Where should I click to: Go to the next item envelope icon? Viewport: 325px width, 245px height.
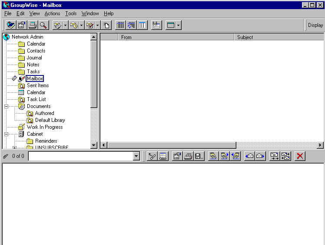click(x=260, y=156)
